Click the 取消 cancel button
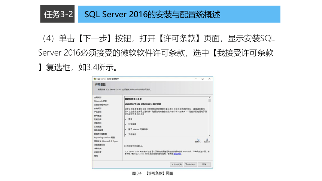The width and height of the screenshot is (322, 181). [x=204, y=165]
